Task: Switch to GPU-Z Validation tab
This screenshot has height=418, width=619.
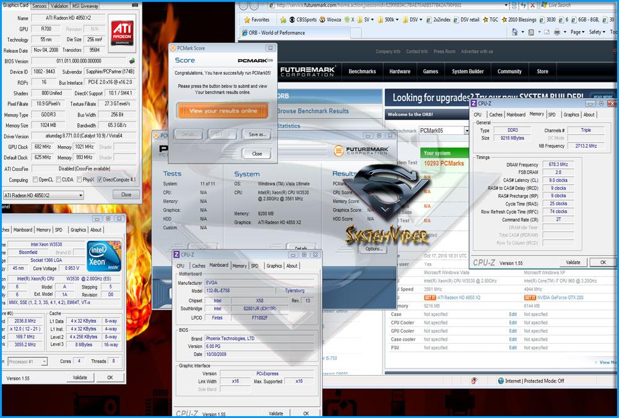Action: click(59, 6)
